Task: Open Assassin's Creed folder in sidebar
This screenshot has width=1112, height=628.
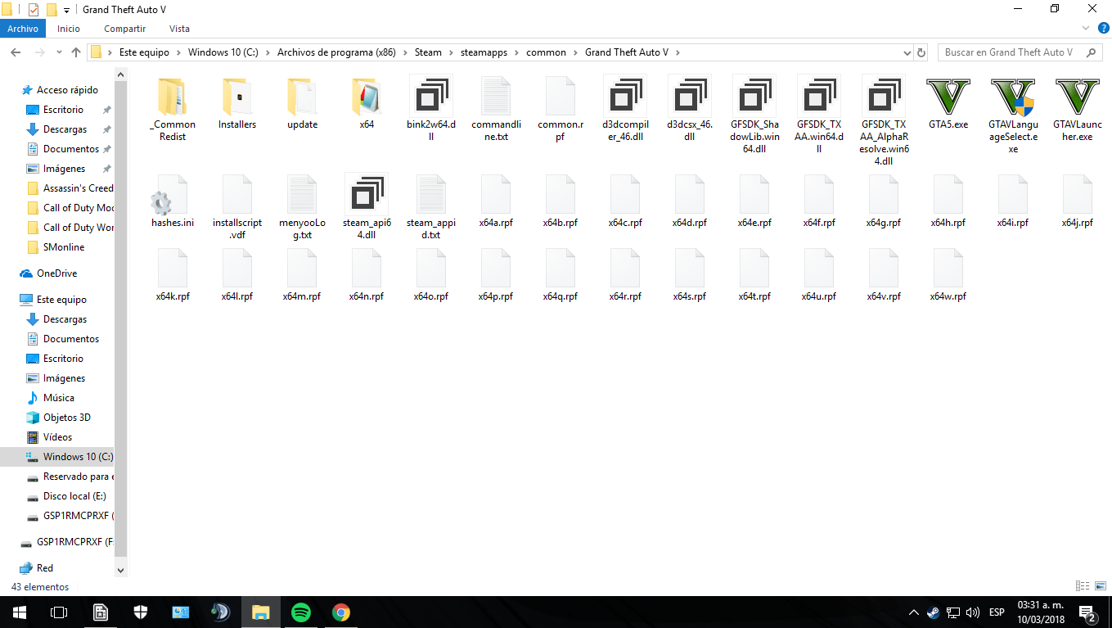Action: point(78,188)
